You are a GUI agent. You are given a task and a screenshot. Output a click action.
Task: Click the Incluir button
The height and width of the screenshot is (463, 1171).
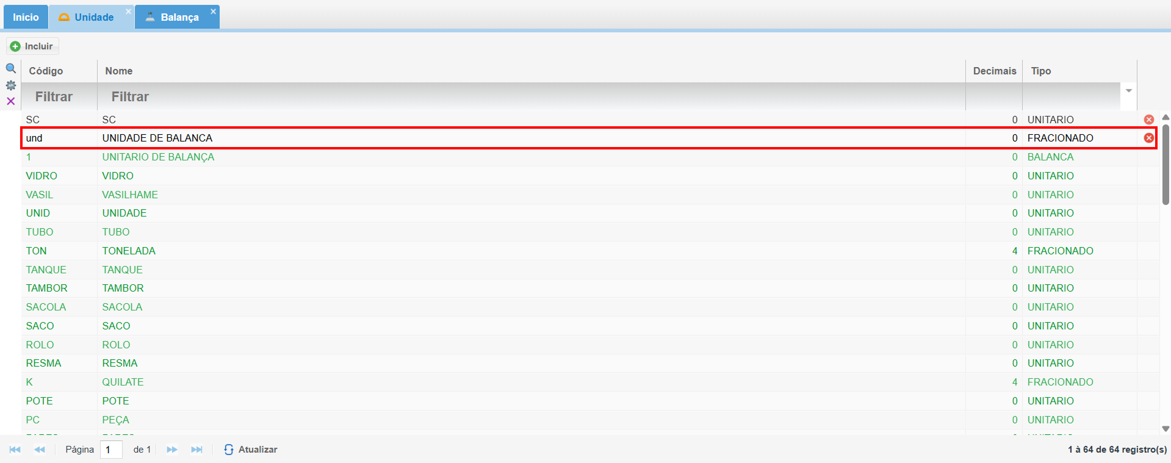(32, 46)
